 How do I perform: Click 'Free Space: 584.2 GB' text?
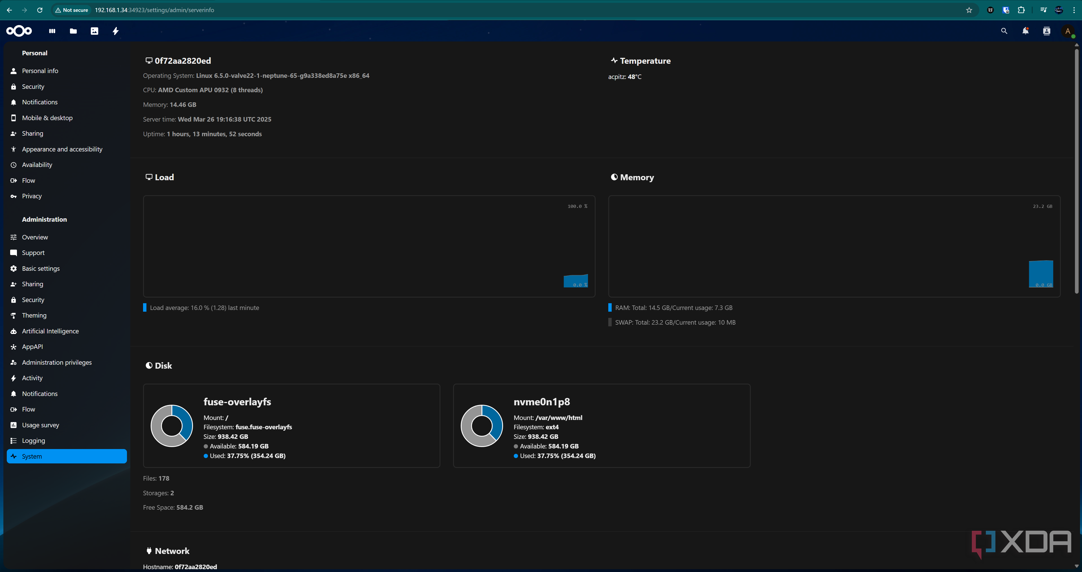click(x=173, y=507)
